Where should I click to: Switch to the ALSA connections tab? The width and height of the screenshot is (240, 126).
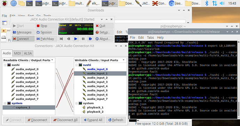(28, 53)
